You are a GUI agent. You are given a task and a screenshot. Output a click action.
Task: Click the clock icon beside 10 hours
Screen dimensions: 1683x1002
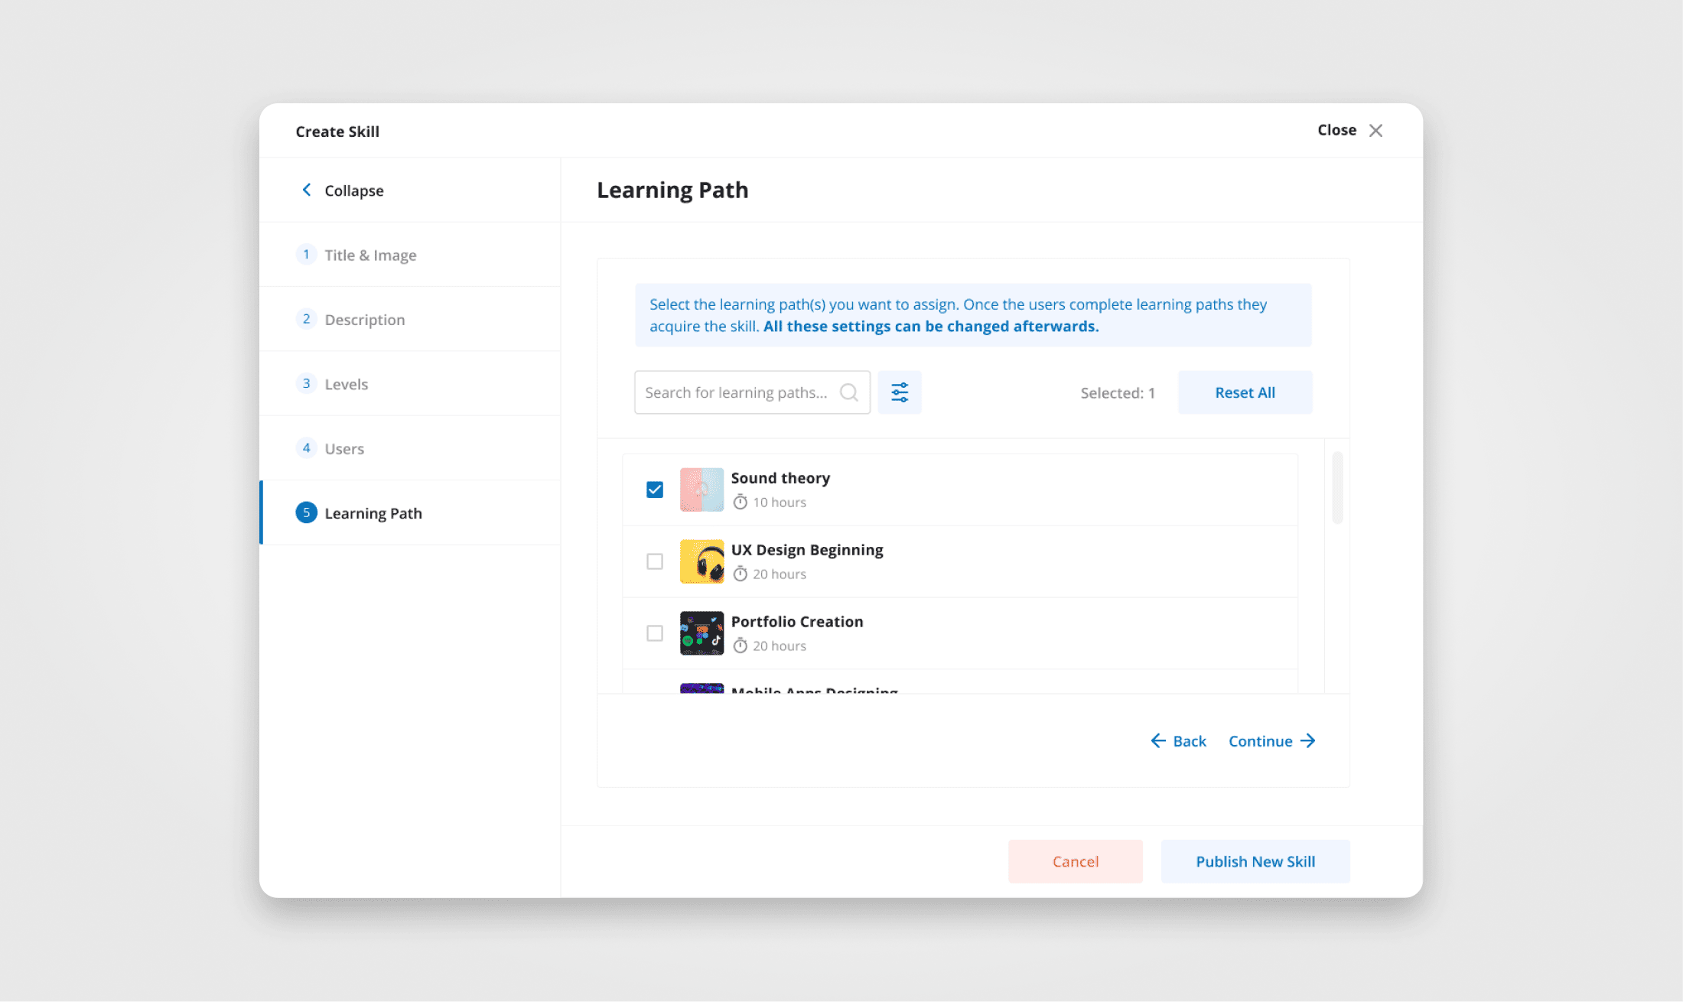point(740,503)
